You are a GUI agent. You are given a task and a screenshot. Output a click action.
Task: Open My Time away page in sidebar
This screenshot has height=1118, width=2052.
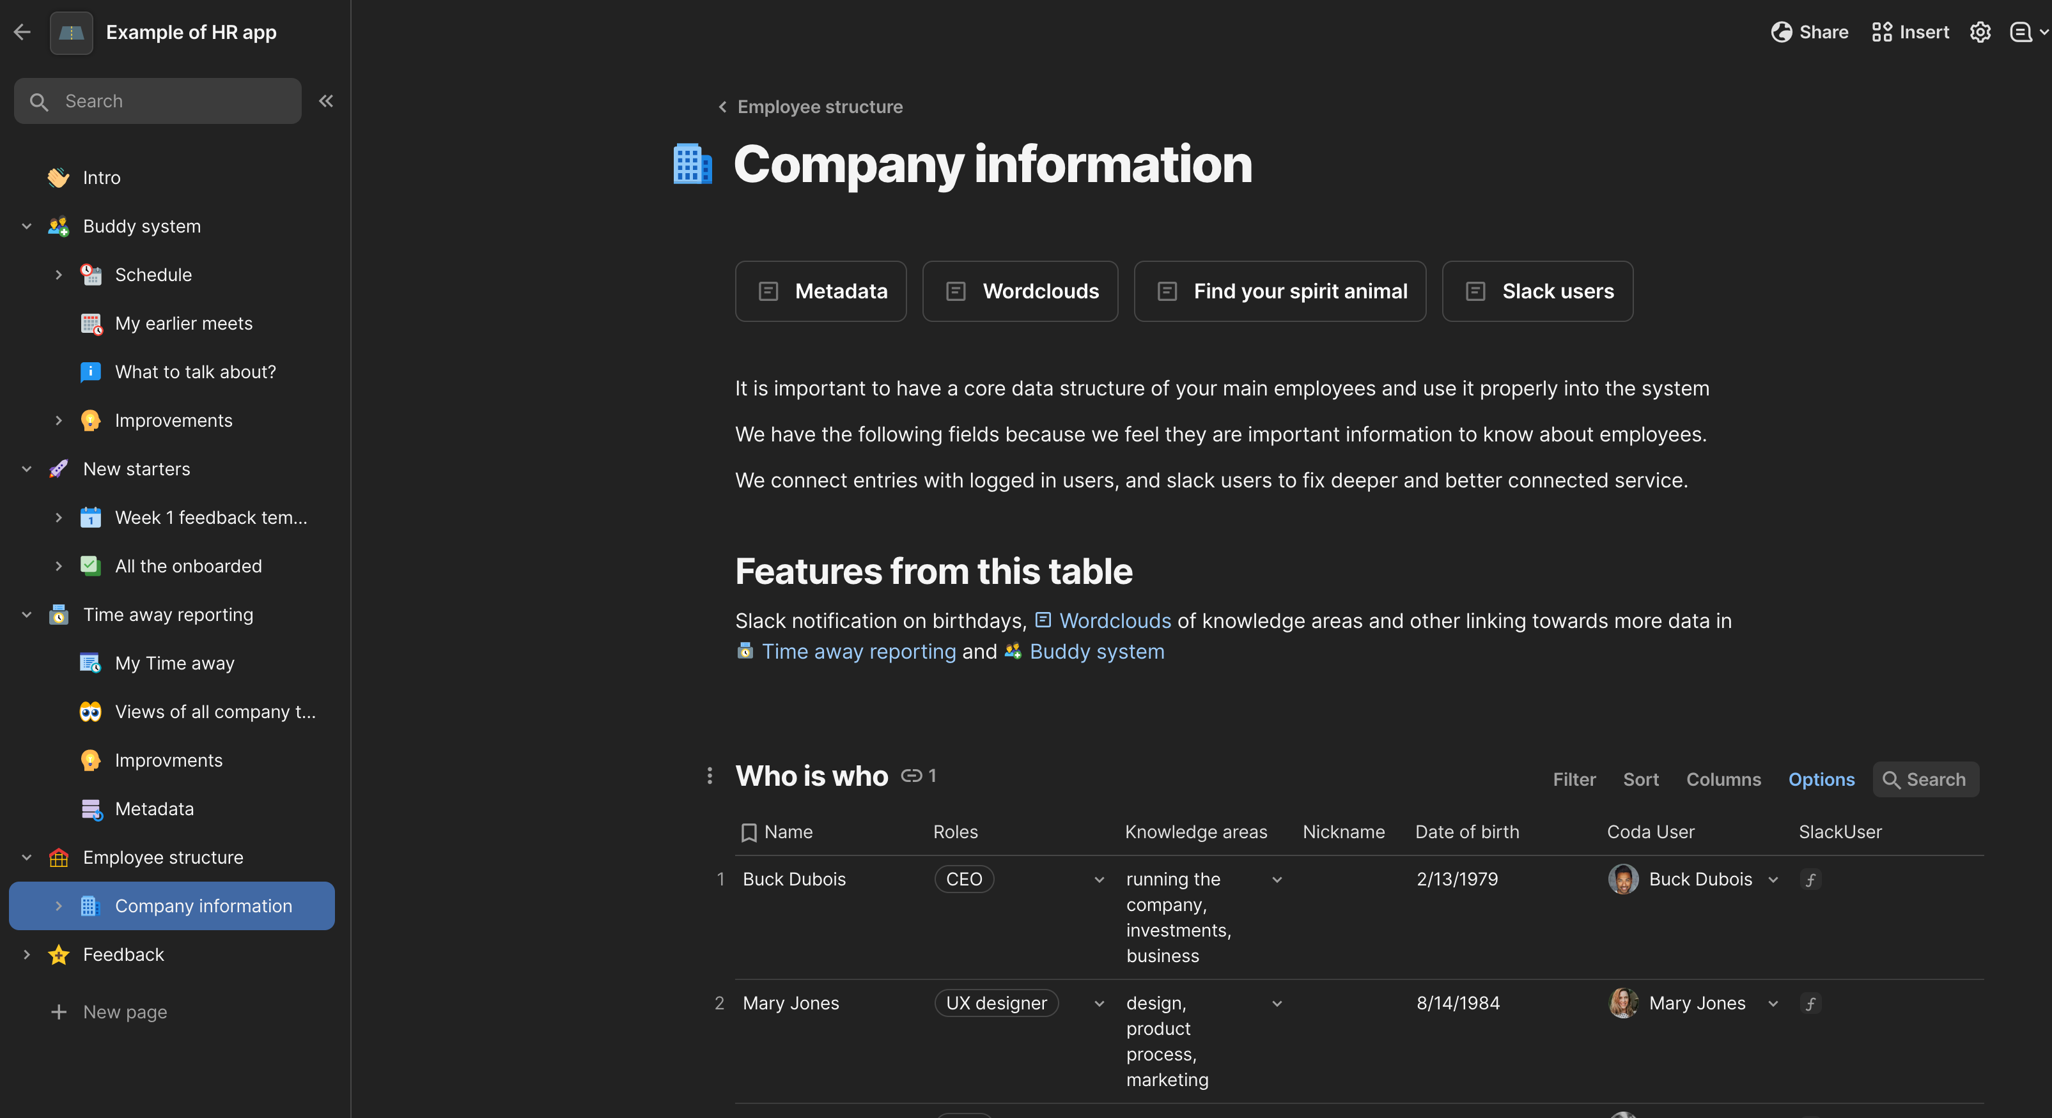point(175,662)
